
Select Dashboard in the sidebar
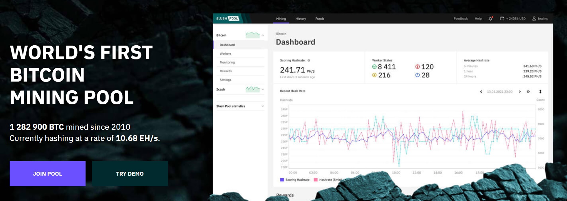[240, 45]
